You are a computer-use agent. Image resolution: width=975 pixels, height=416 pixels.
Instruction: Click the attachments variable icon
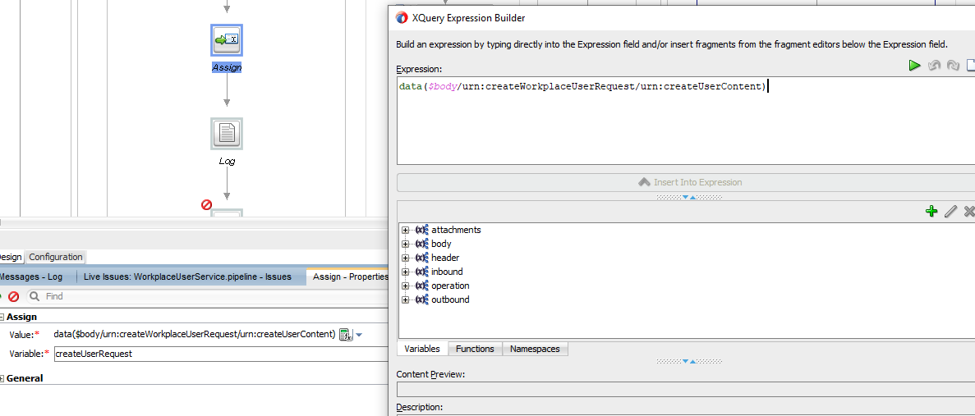(x=421, y=230)
